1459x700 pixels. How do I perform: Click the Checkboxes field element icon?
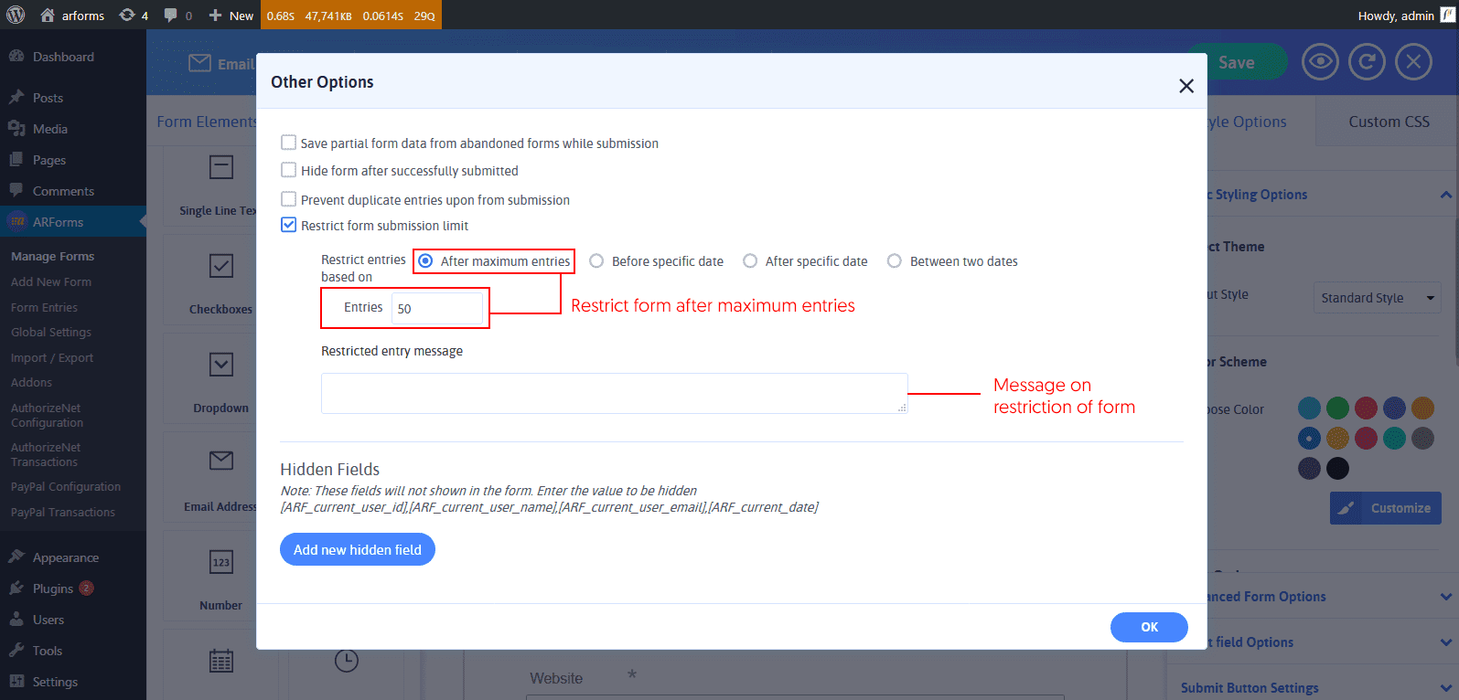221,266
